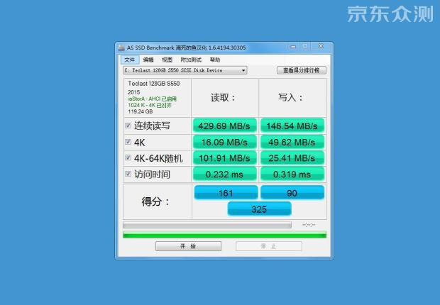
Task: Open the 文件 menu
Action: 130,60
